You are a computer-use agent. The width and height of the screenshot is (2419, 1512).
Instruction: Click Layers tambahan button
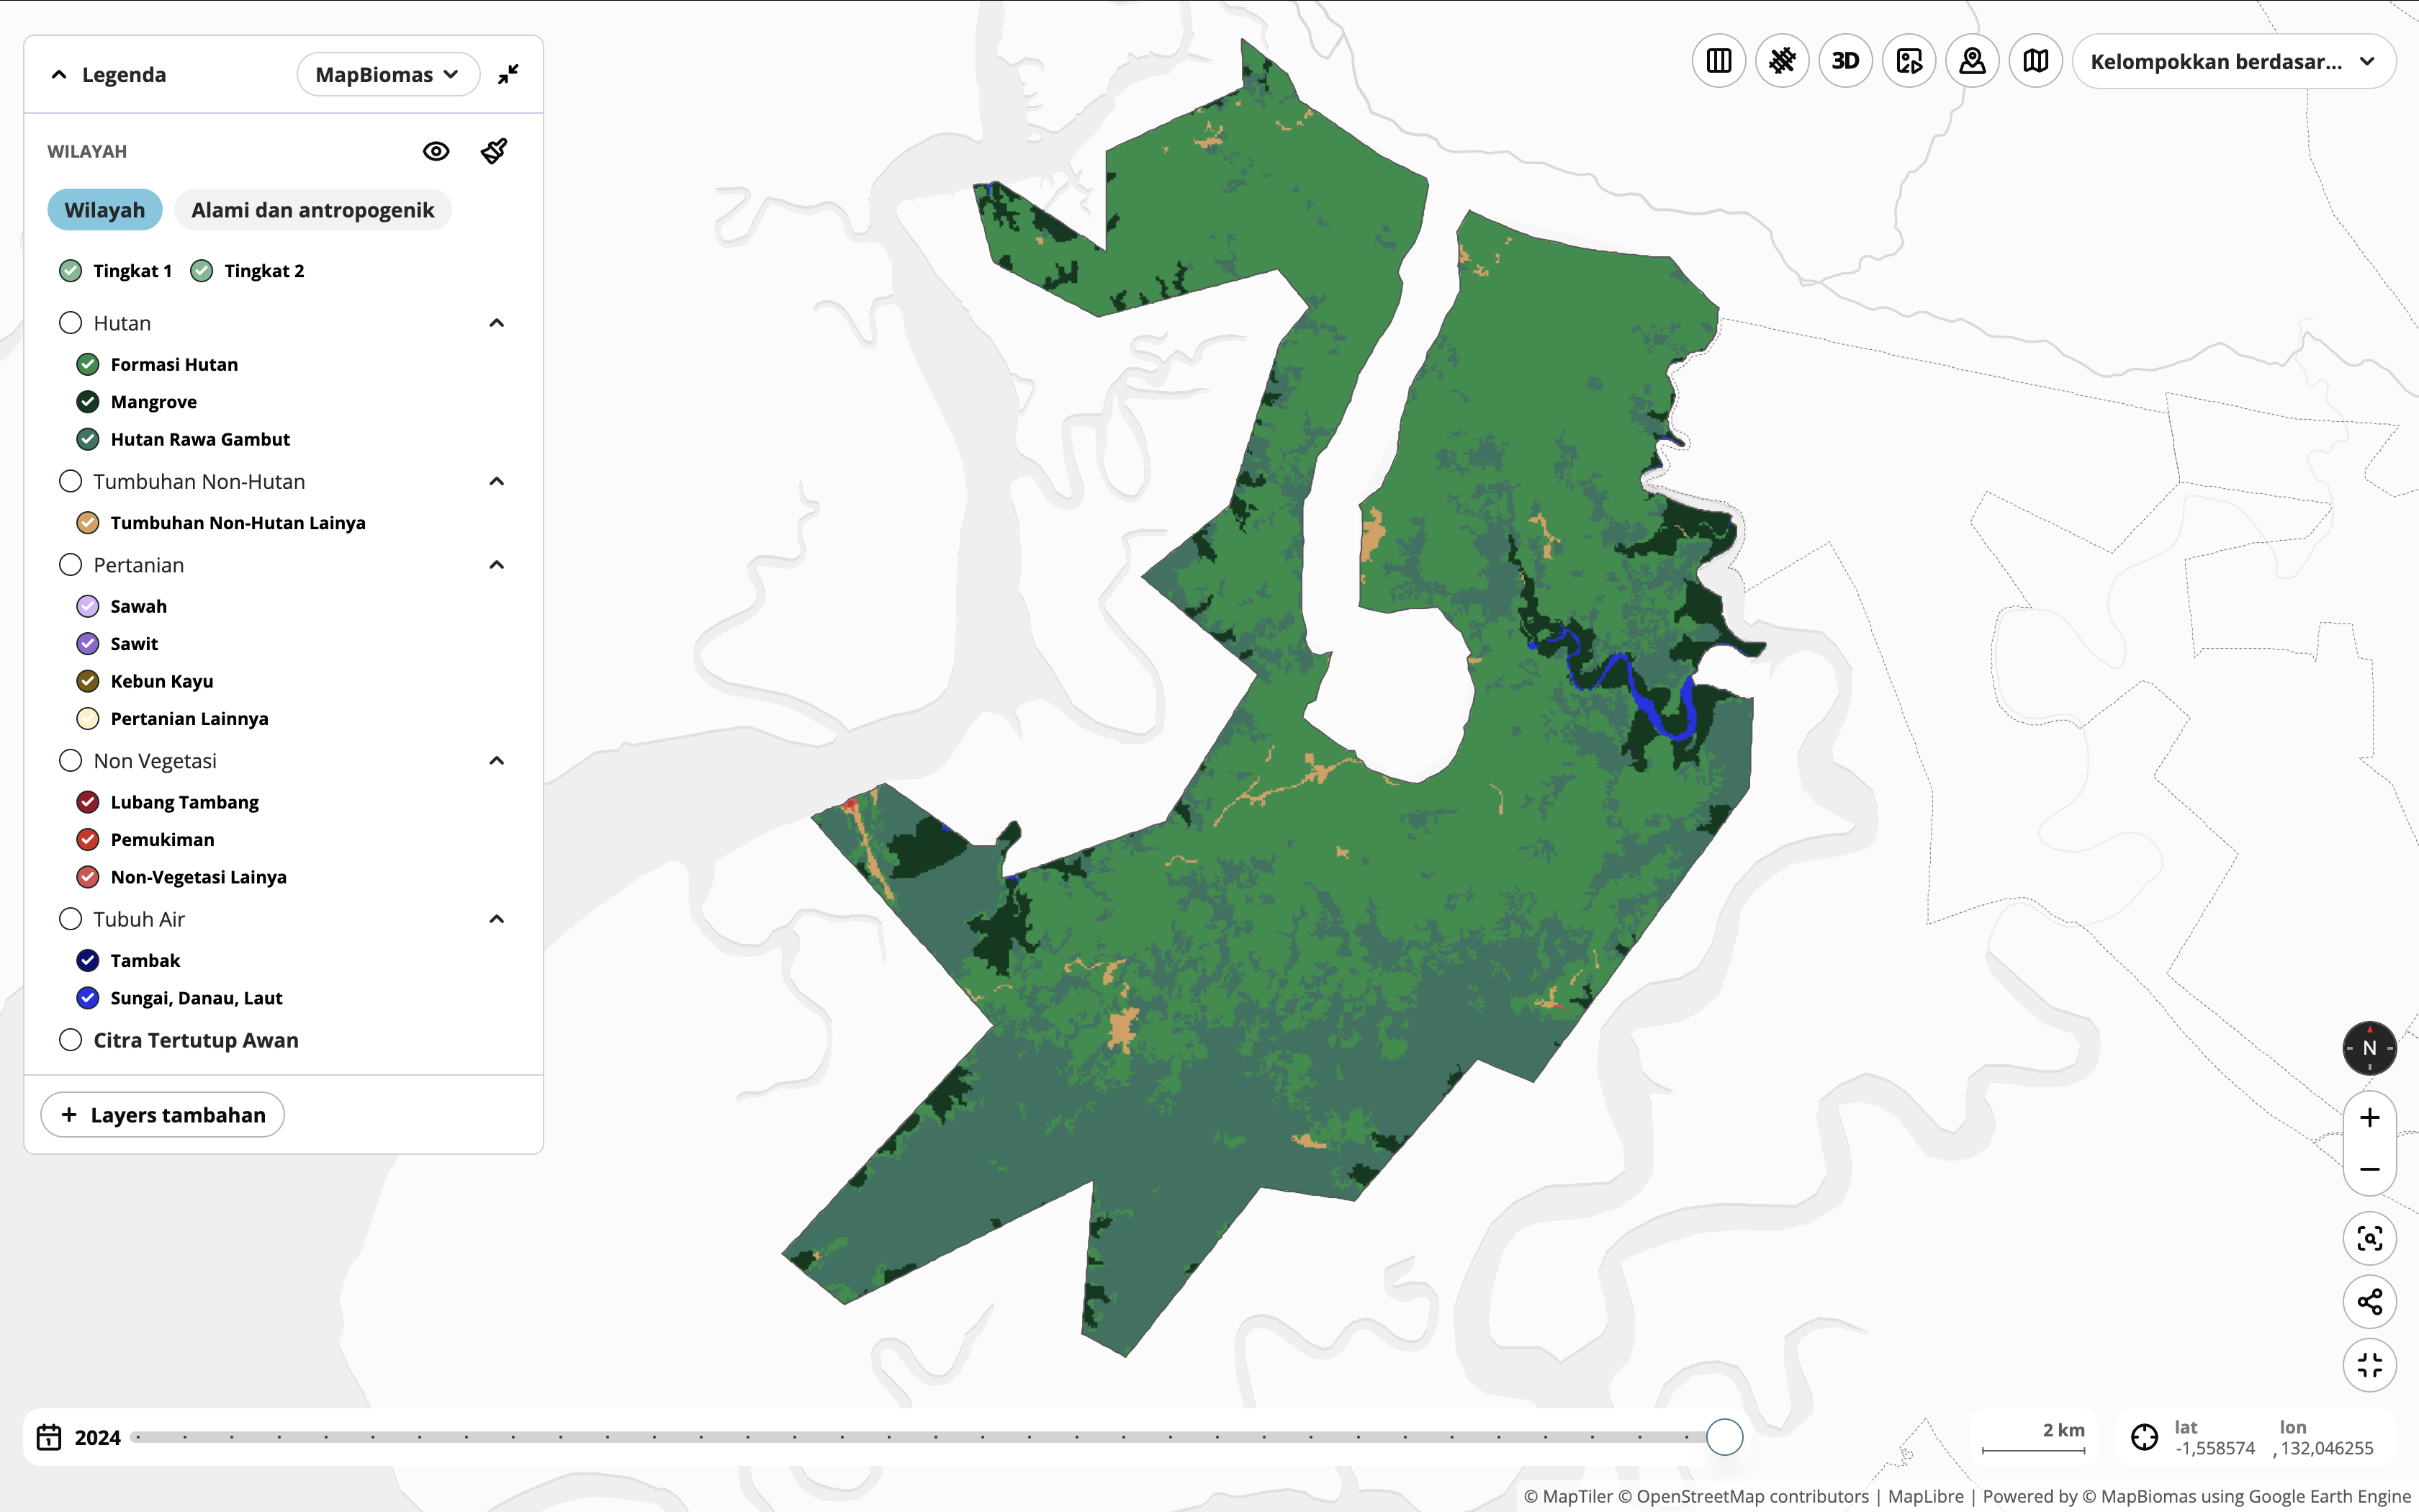pyautogui.click(x=163, y=1115)
